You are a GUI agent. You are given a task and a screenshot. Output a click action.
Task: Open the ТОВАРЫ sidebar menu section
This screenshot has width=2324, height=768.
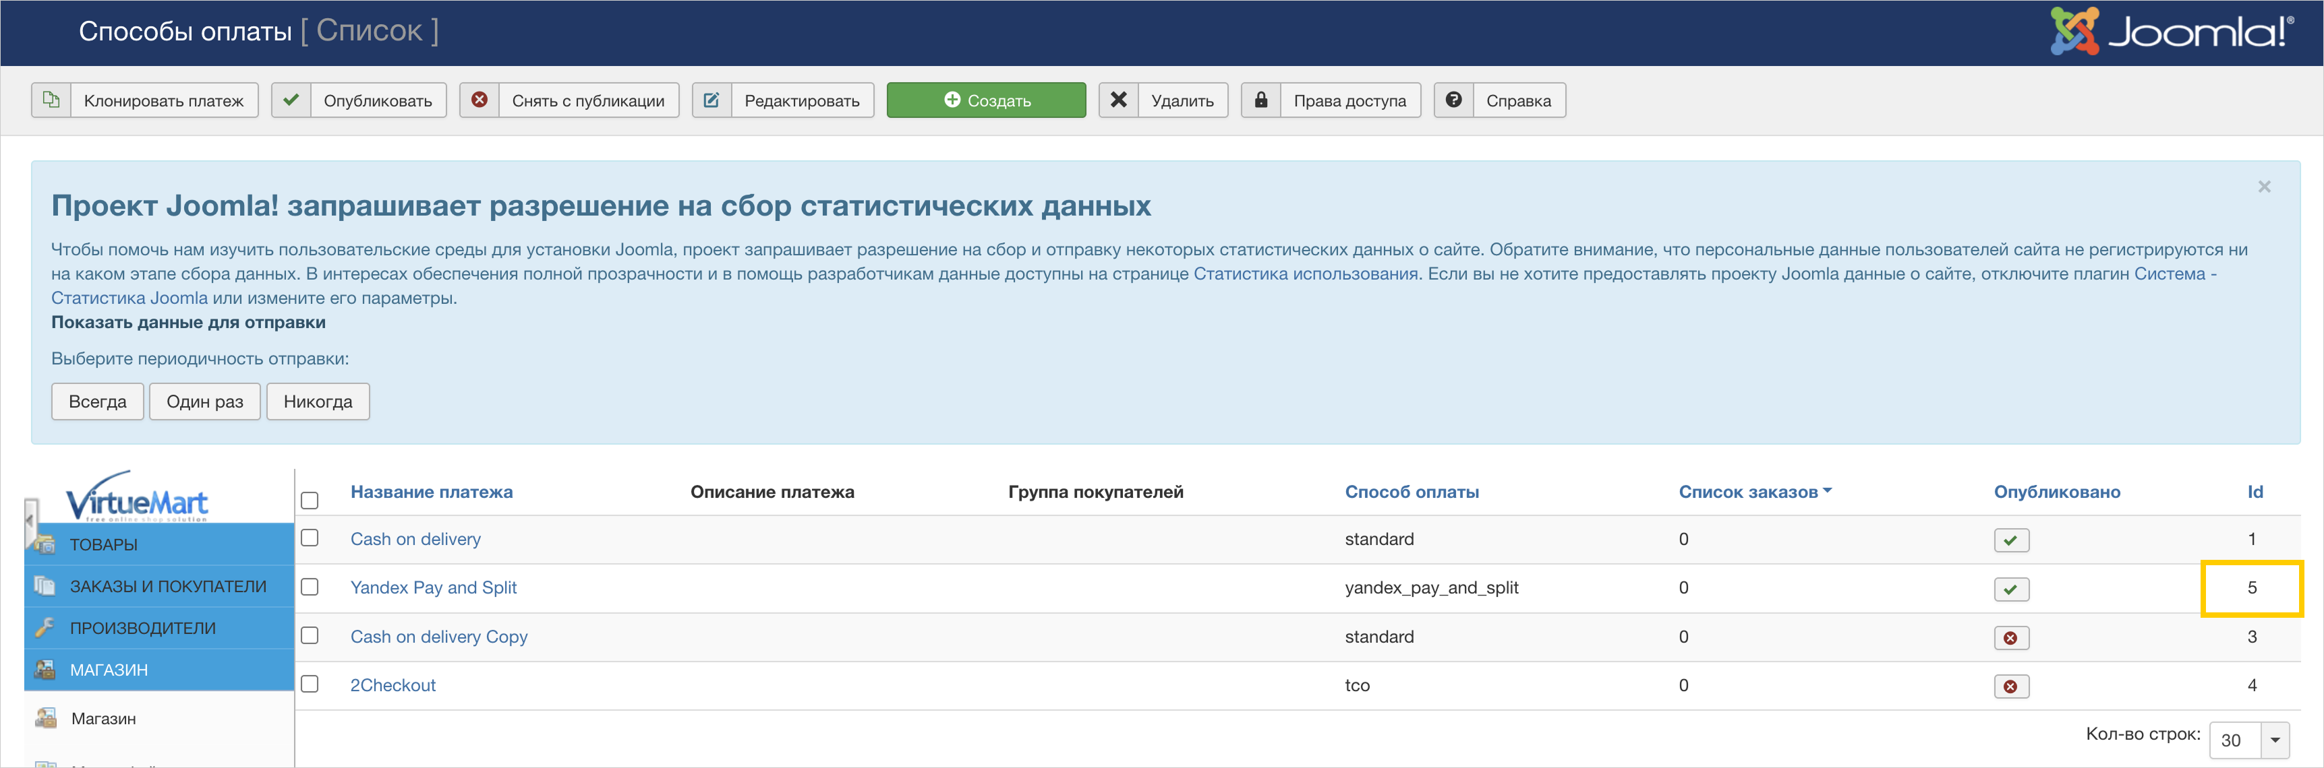pyautogui.click(x=104, y=544)
